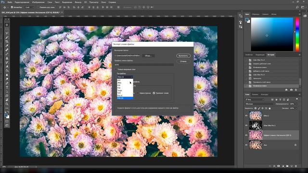Uncheck the Тримминг слоев checkbox
308x173 pixels.
click(154, 93)
